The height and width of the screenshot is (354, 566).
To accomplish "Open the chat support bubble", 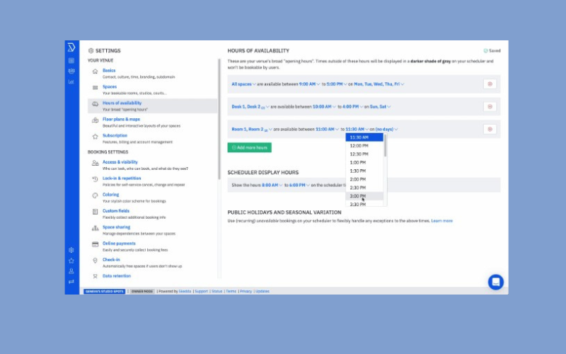I will pos(496,282).
